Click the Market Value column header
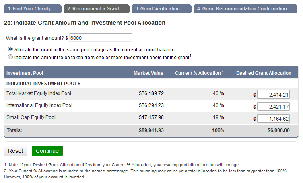Viewport: 303px width, 183px height. [x=148, y=73]
